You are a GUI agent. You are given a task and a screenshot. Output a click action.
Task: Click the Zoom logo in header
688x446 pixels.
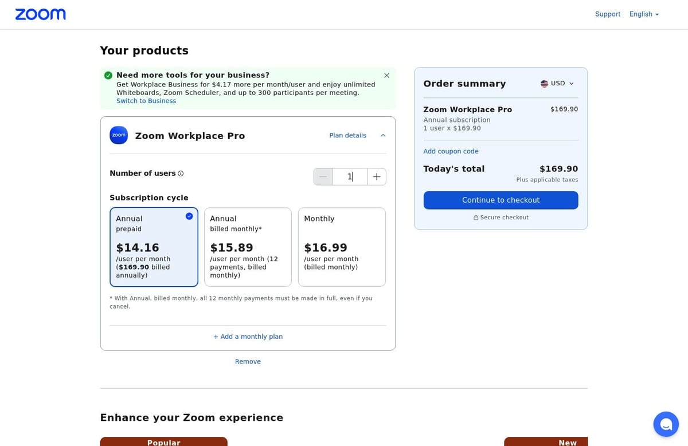40,14
